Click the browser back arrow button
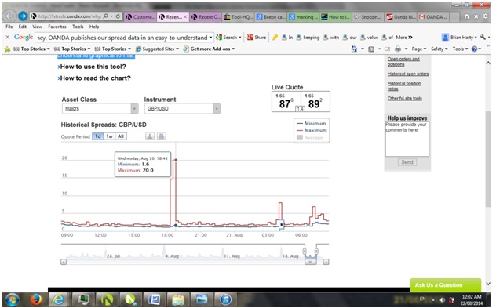The image size is (496, 308). click(x=9, y=16)
